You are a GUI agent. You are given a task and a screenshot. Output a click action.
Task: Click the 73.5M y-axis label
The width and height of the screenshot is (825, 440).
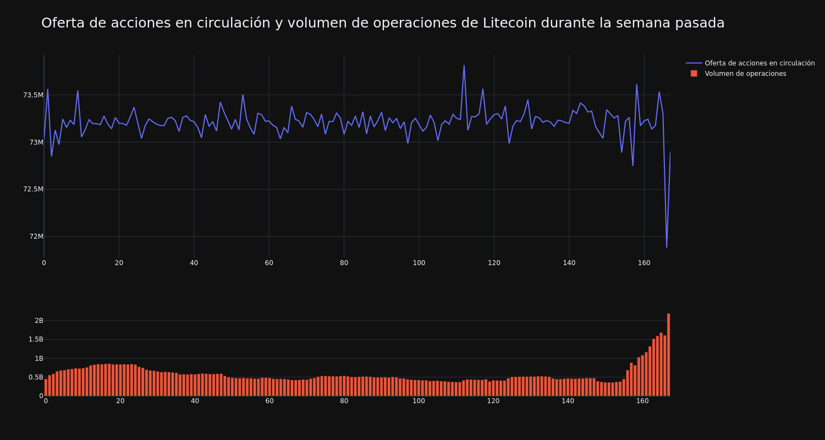pos(33,95)
